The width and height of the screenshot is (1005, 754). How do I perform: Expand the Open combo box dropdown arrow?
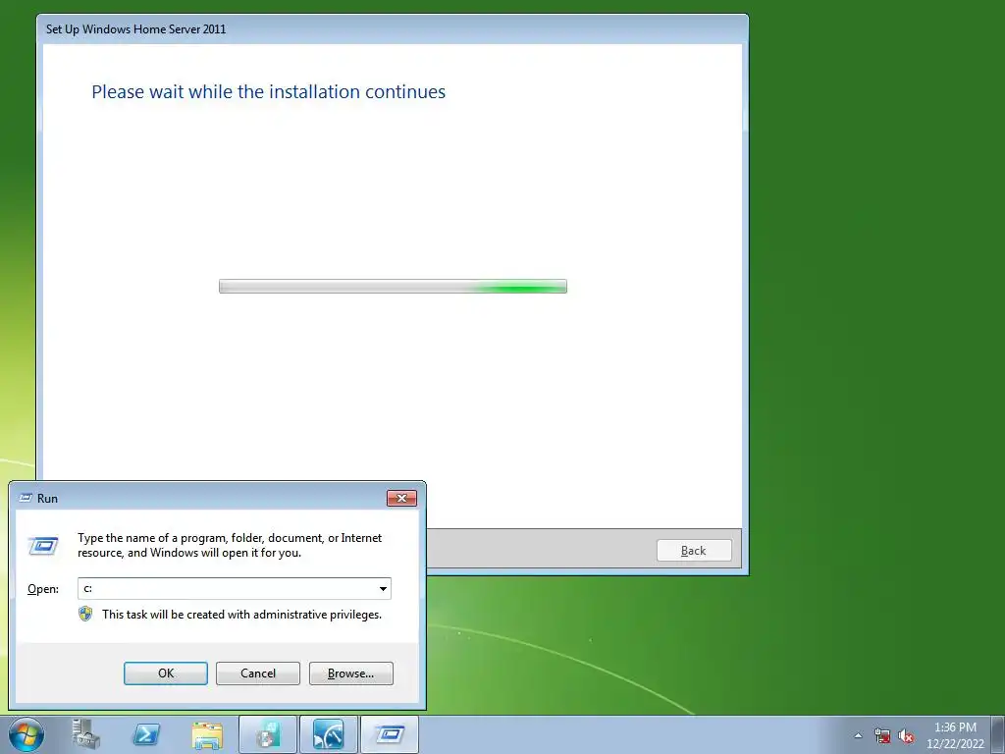(383, 589)
